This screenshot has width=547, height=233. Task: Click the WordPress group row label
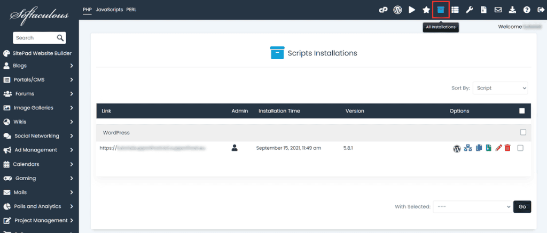point(116,133)
